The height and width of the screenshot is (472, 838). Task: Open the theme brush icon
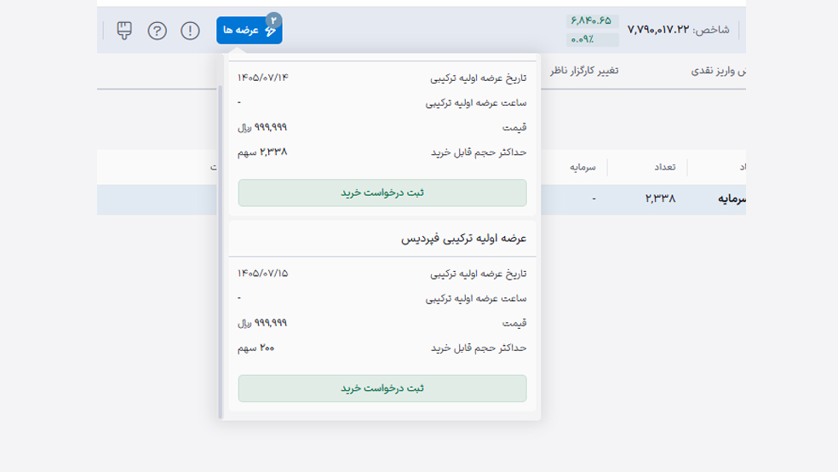click(124, 31)
